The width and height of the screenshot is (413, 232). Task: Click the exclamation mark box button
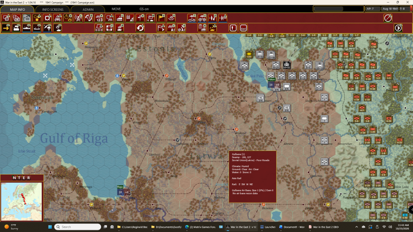click(x=233, y=28)
